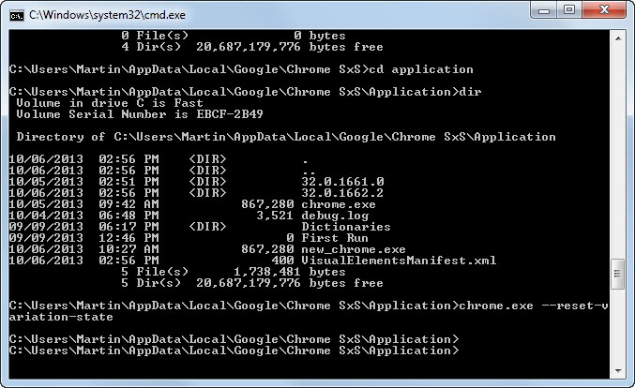635x388 pixels.
Task: Click the 'ariation-state' wrapped text
Action: 61,317
